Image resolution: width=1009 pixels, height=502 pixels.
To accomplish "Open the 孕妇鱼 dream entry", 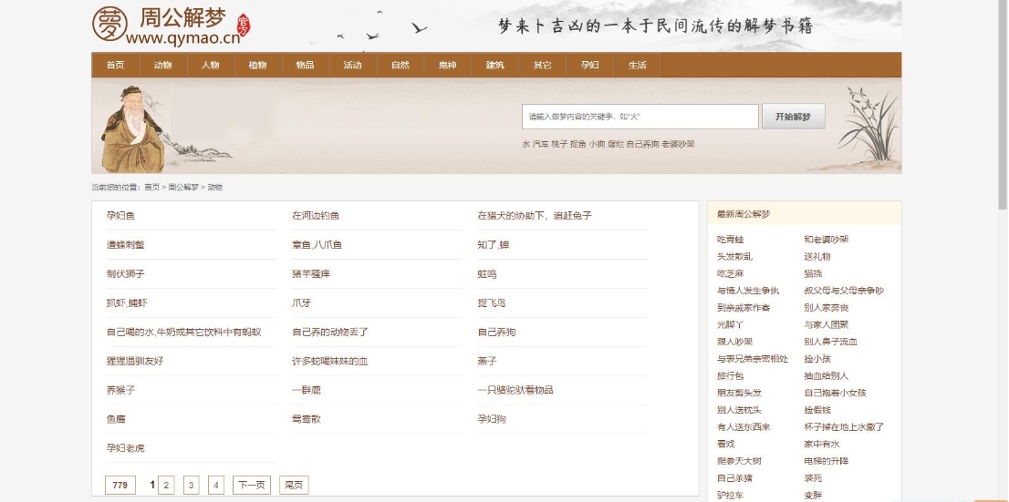I will point(120,216).
